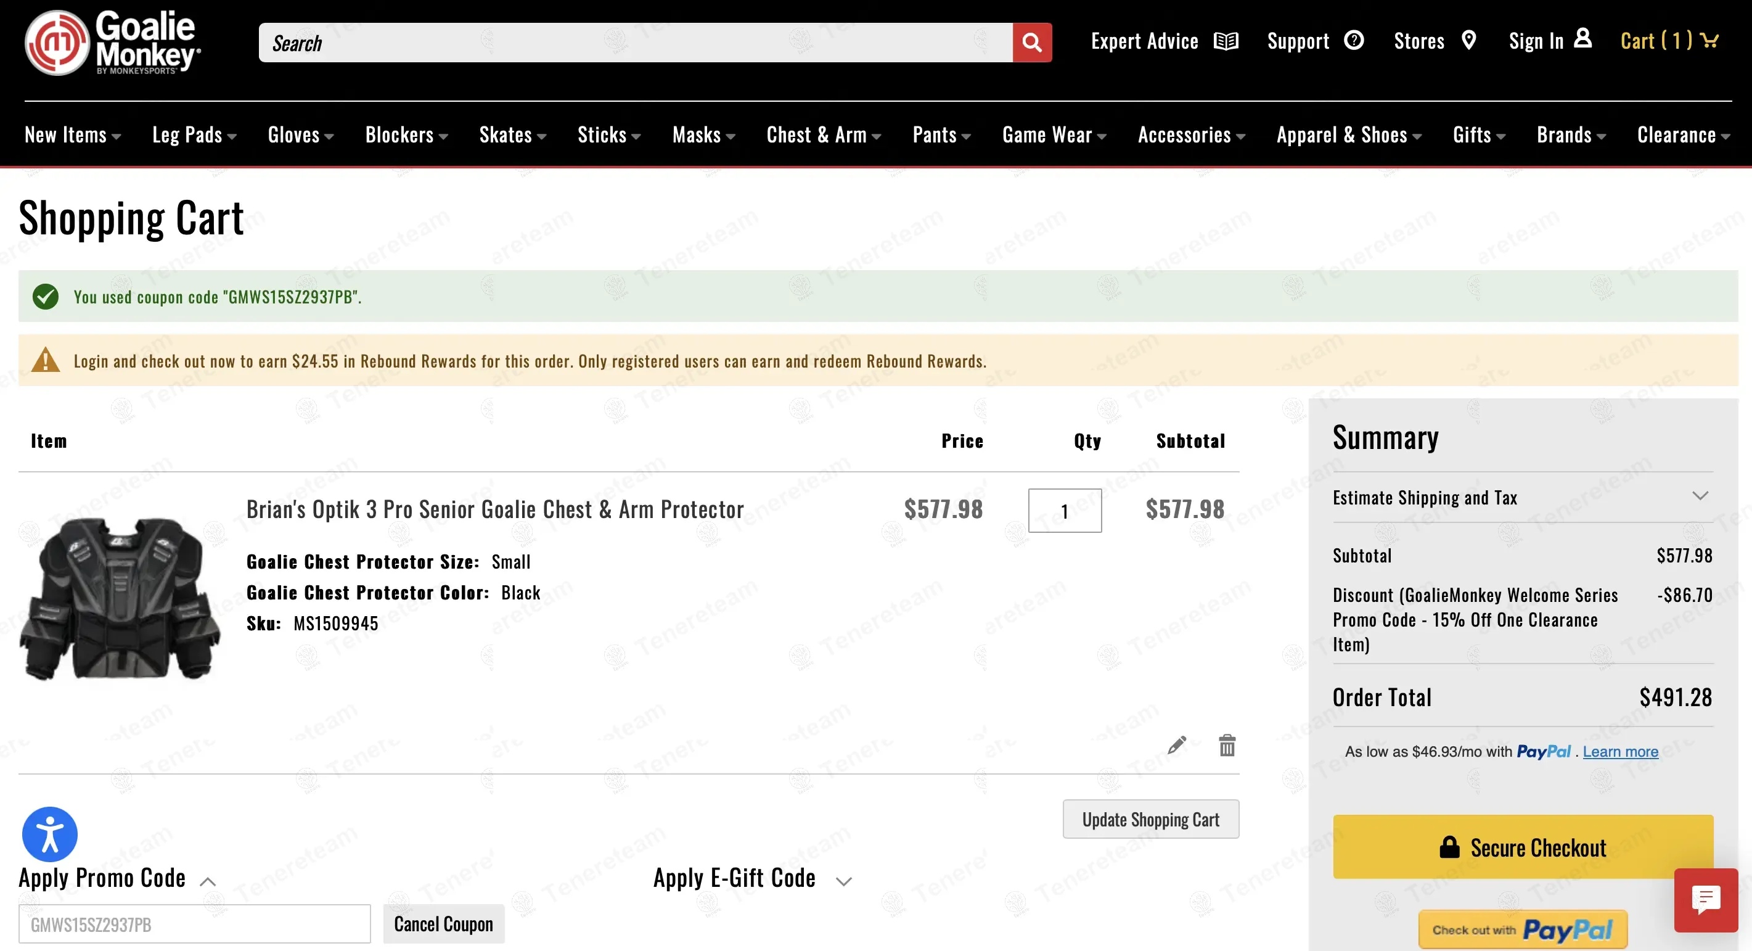This screenshot has height=951, width=1752.
Task: Expand the Apply E-Gift Code section
Action: tap(752, 878)
